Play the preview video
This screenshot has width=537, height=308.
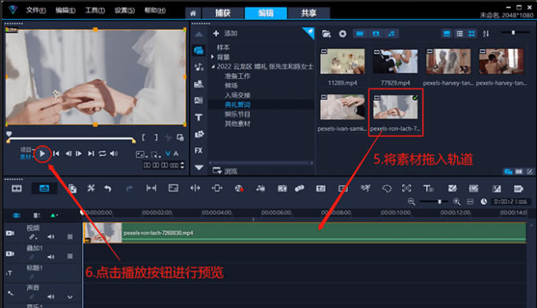[42, 154]
